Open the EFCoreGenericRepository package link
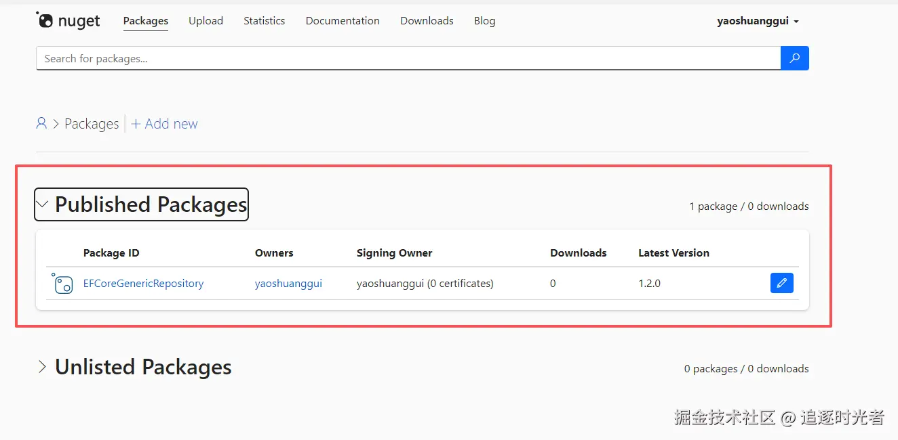This screenshot has width=898, height=440. pos(143,284)
